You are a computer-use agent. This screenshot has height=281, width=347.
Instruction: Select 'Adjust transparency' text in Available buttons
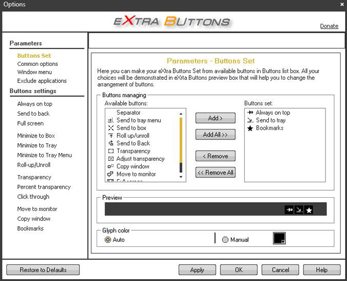click(141, 158)
